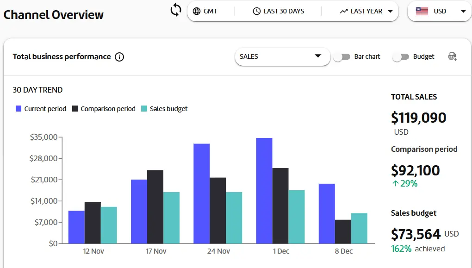Screen dimensions: 472x268
Task: Toggle the Bar chart switch
Action: click(x=342, y=56)
